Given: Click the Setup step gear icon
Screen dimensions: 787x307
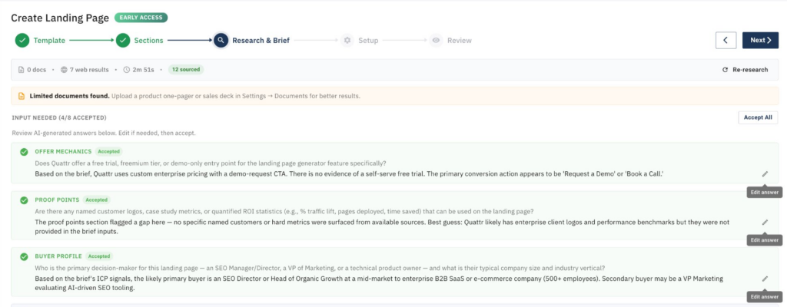Looking at the screenshot, I should click(347, 40).
